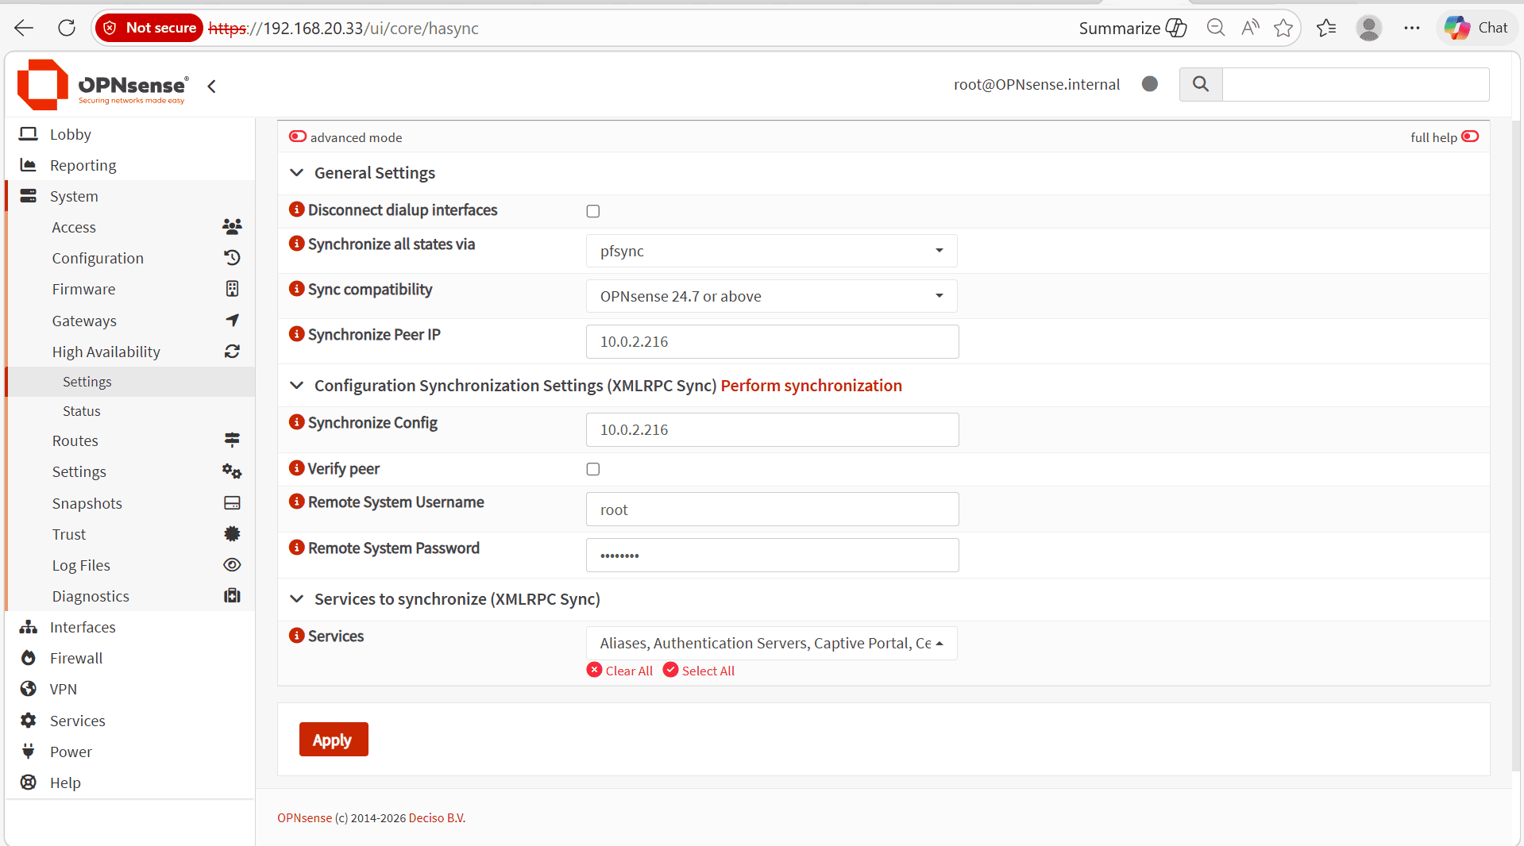Click the Synchronize Peer IP field

[772, 341]
